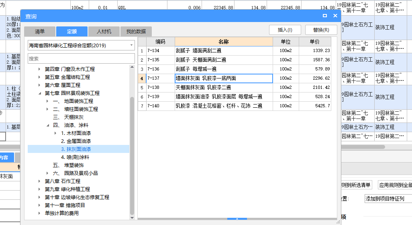Open the 人材机 tab

[x=104, y=32]
